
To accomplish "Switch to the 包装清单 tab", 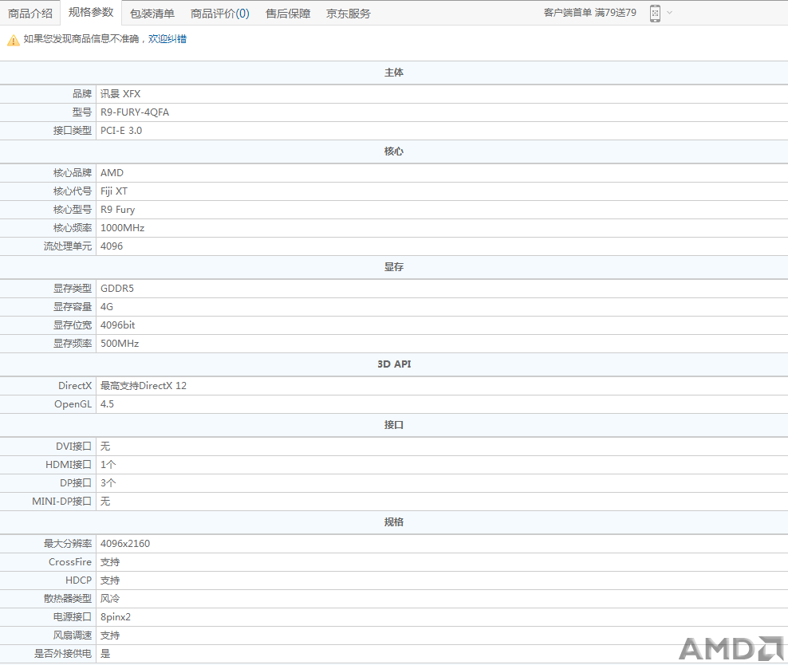I will pyautogui.click(x=152, y=14).
